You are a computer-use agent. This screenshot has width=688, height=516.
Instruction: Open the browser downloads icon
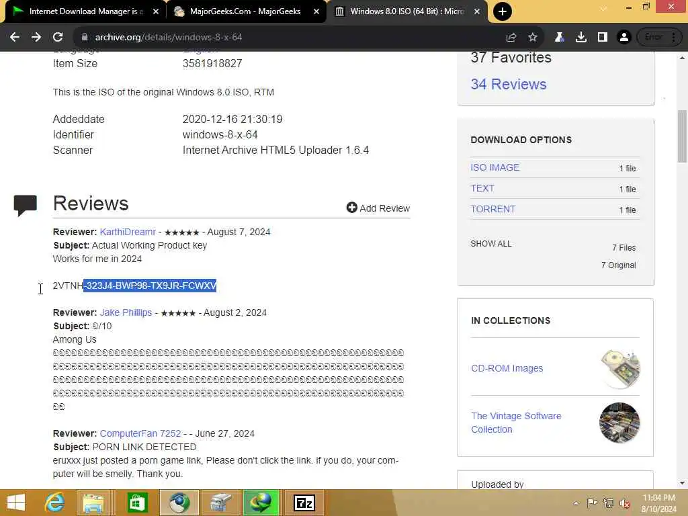(x=581, y=38)
